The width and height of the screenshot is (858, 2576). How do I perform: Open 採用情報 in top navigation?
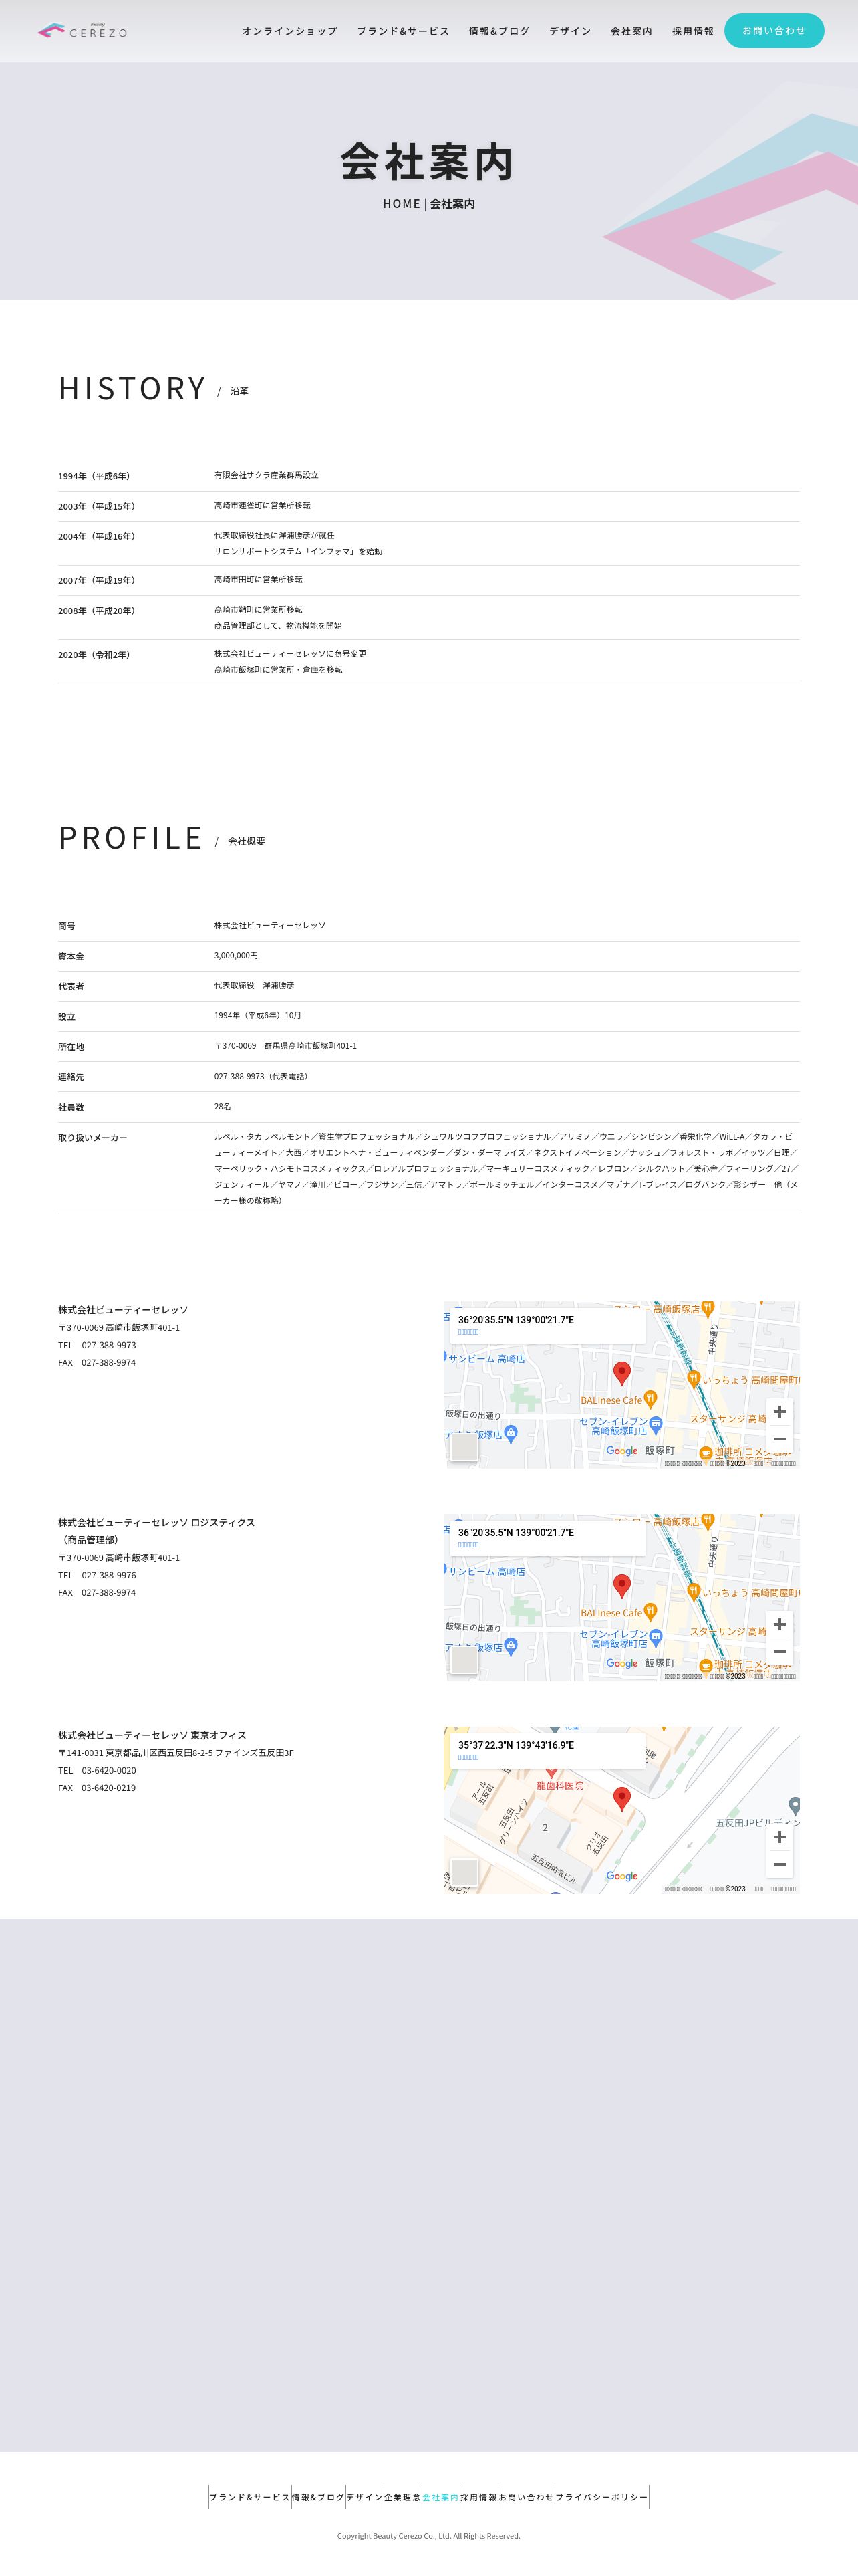point(692,31)
